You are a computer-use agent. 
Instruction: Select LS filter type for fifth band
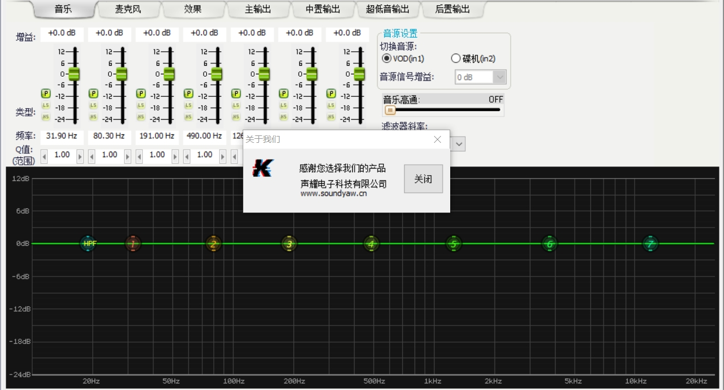tap(236, 105)
